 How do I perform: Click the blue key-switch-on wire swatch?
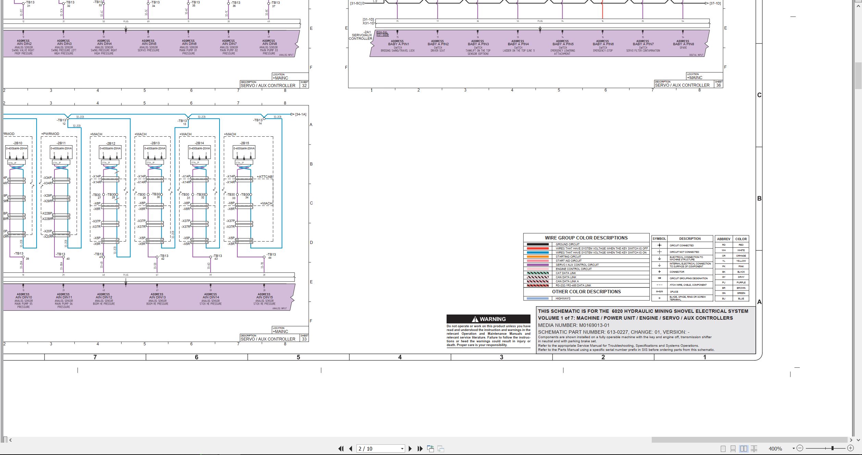(538, 253)
